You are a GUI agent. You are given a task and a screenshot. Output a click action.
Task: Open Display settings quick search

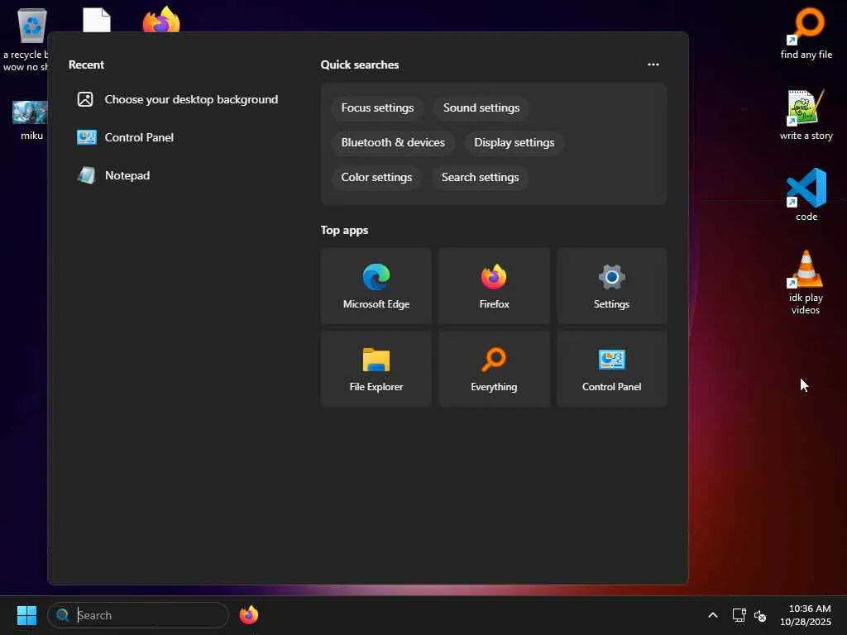[514, 142]
